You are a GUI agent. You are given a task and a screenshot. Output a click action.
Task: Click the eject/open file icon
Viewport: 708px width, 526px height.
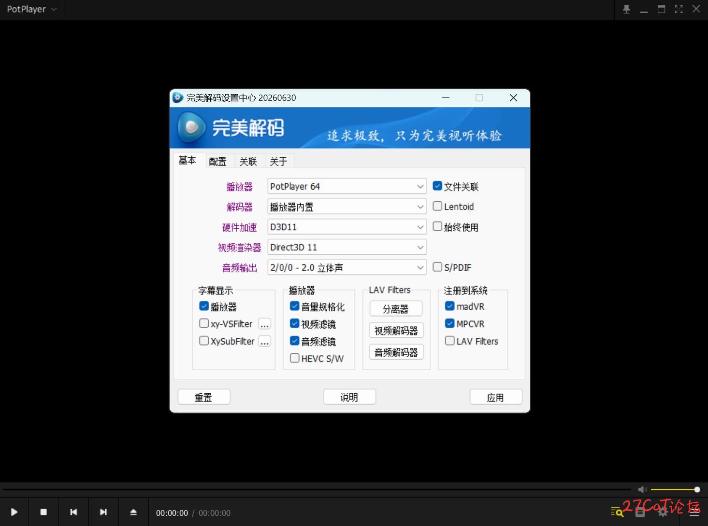(133, 512)
